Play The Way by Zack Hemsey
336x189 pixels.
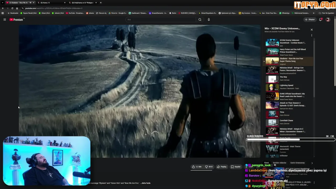pos(288,79)
